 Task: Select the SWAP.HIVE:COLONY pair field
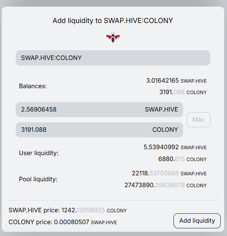pyautogui.click(x=113, y=58)
